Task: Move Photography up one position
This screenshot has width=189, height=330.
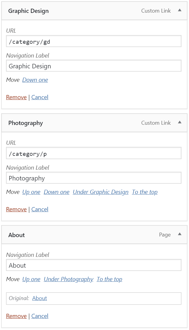Action: (31, 192)
